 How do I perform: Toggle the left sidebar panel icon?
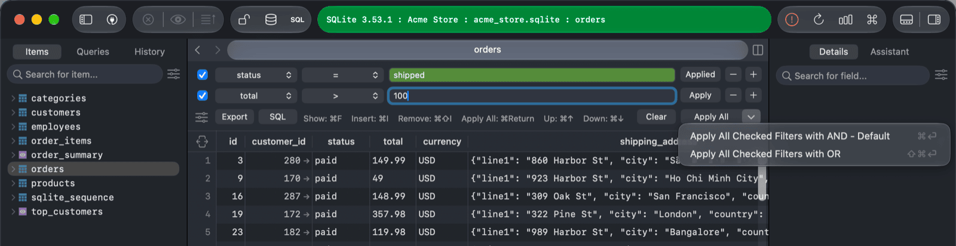(86, 20)
